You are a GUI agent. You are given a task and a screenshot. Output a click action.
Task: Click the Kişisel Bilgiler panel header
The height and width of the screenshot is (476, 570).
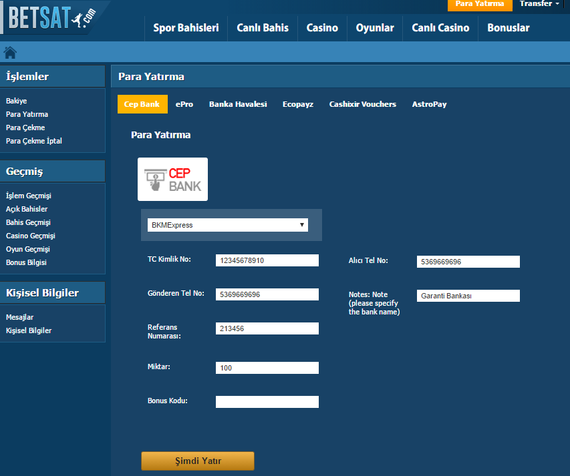click(52, 292)
